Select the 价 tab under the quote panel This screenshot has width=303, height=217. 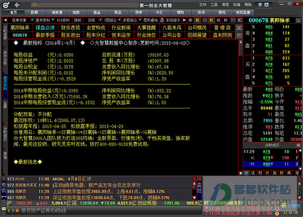[268, 173]
